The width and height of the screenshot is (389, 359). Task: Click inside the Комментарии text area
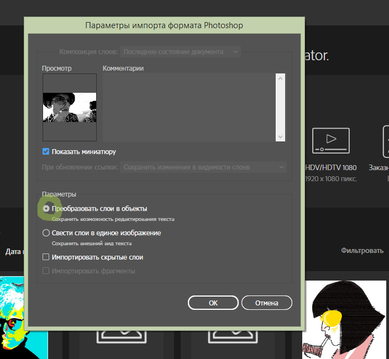click(x=189, y=107)
